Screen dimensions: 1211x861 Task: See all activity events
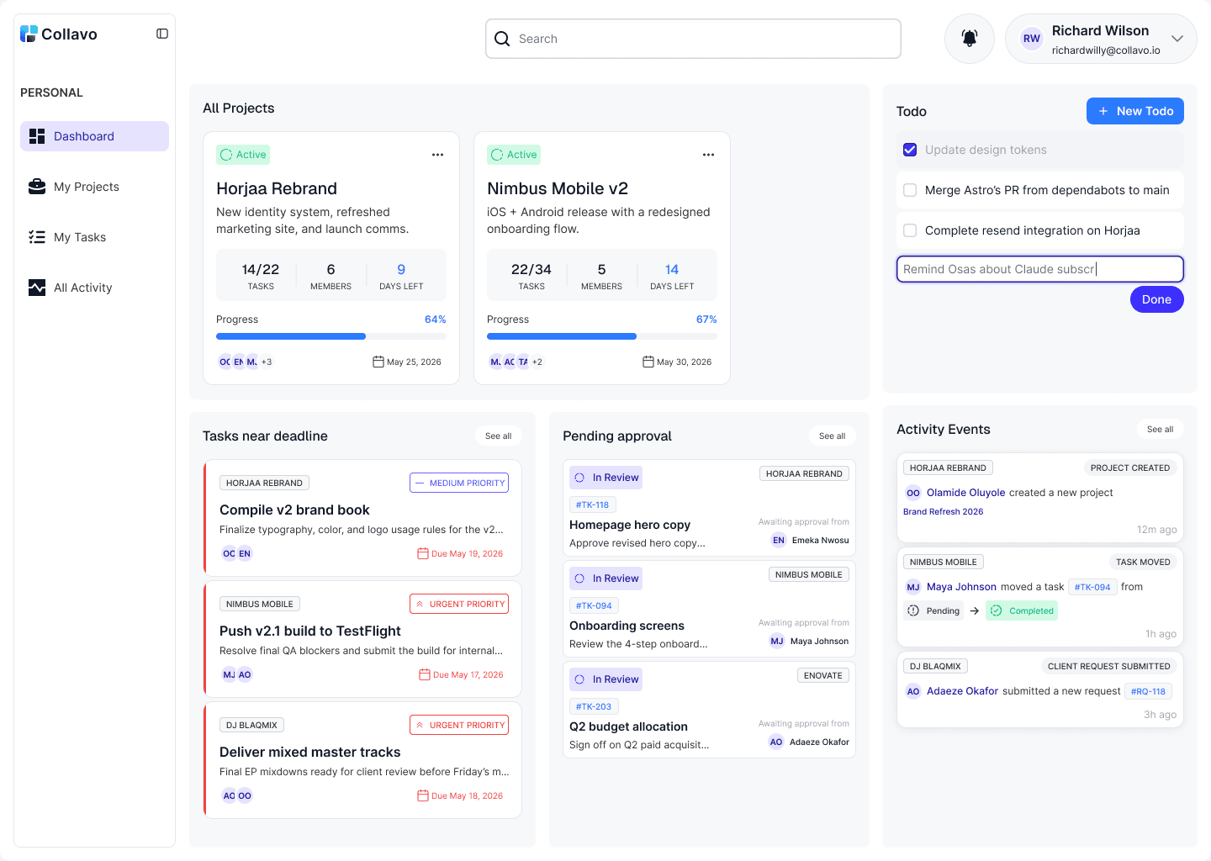click(x=1161, y=429)
